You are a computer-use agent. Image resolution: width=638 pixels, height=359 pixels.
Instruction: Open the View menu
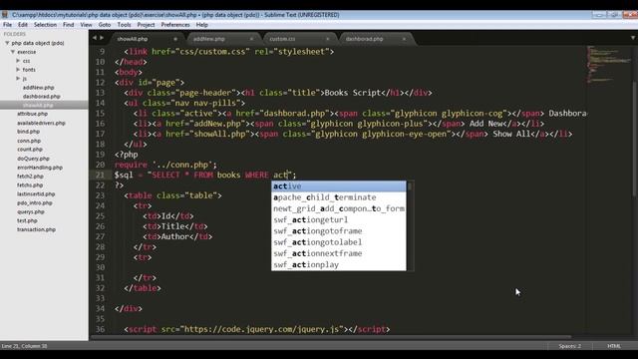[x=86, y=25]
